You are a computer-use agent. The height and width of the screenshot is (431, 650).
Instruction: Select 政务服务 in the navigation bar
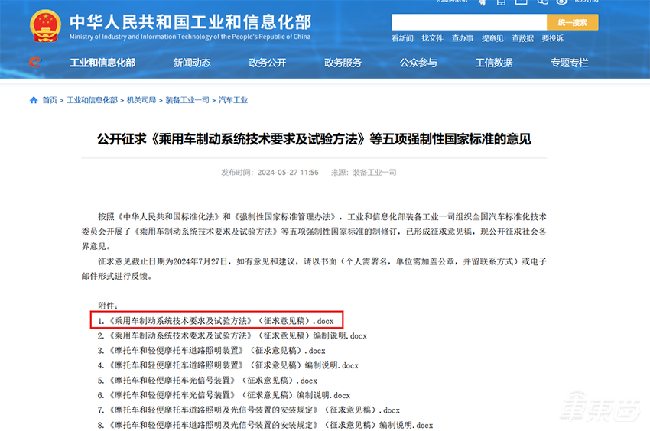(x=343, y=63)
